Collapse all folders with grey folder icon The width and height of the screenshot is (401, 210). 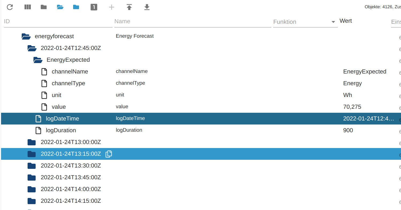[x=44, y=7]
